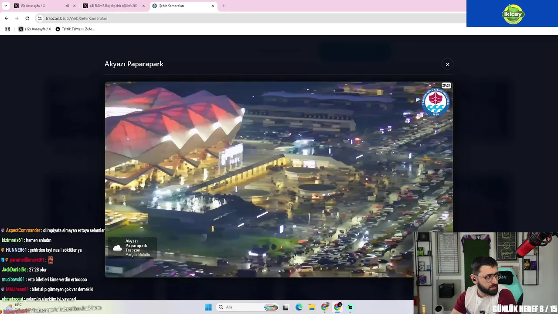Open the Taktik Tahtası bookmark
This screenshot has width=558, height=314.
coord(75,29)
